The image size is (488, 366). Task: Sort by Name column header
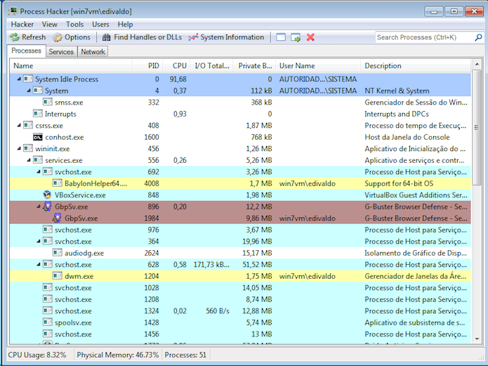72,66
